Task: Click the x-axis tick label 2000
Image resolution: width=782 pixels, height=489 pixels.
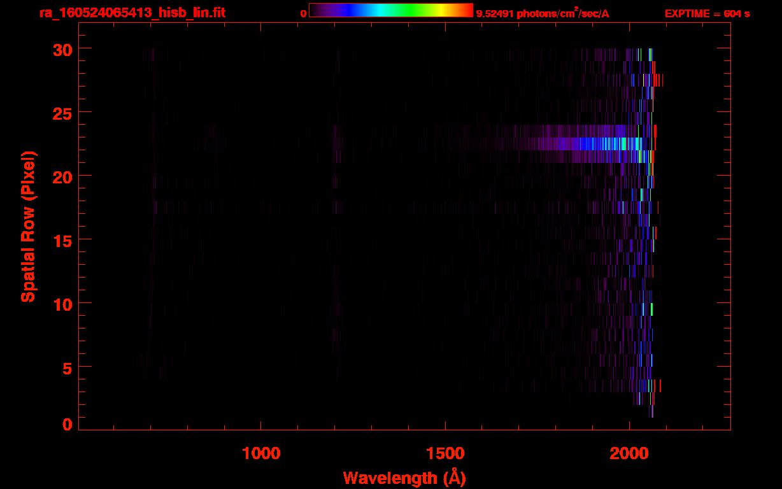Action: (629, 453)
